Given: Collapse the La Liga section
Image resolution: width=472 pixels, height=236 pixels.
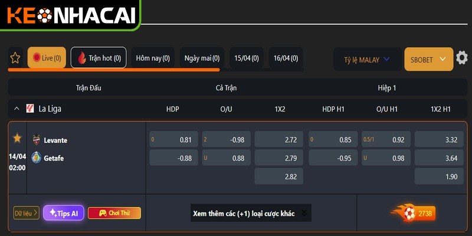Looking at the screenshot, I should click(15, 109).
